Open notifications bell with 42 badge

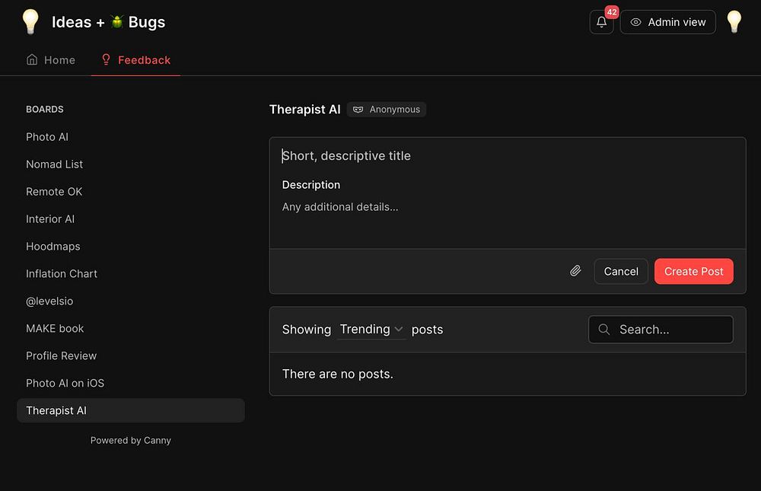(x=601, y=22)
